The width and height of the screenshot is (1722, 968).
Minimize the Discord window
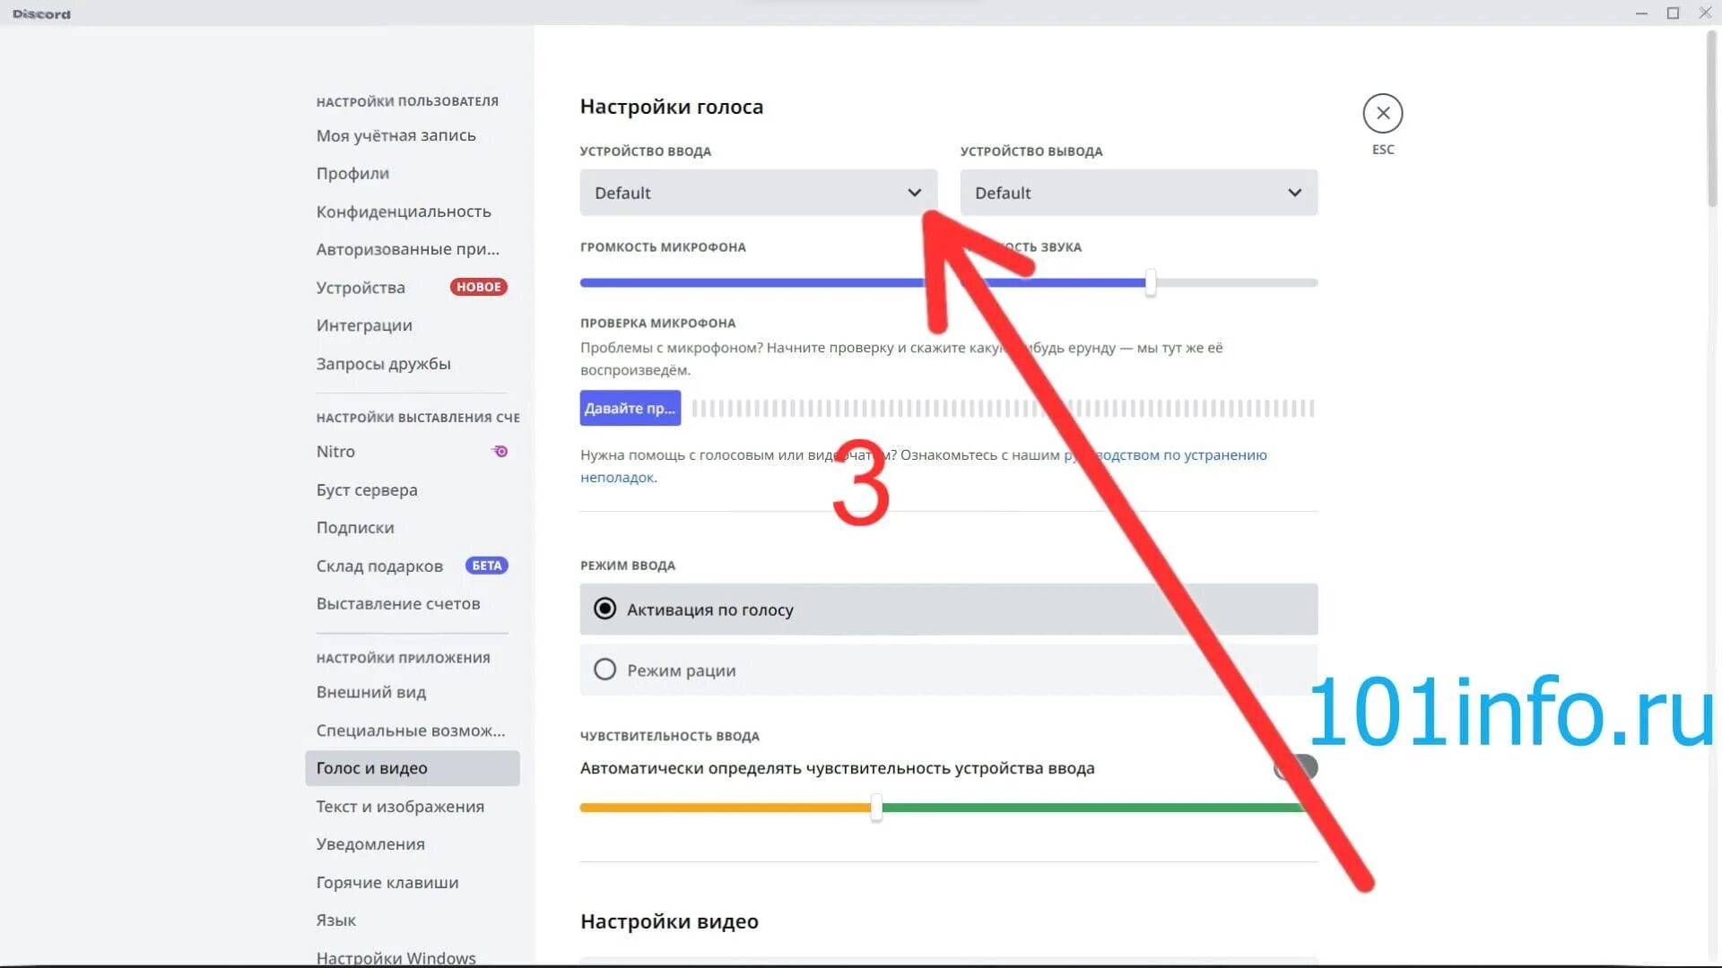1641,13
